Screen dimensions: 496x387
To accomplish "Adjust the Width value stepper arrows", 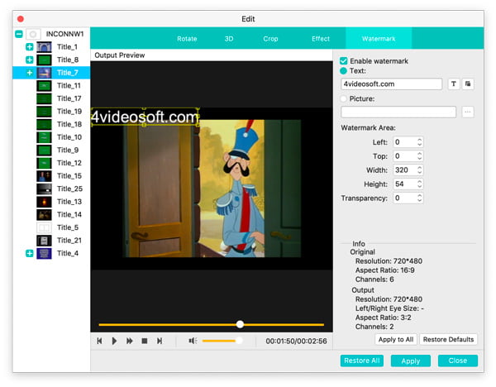I will pyautogui.click(x=419, y=170).
